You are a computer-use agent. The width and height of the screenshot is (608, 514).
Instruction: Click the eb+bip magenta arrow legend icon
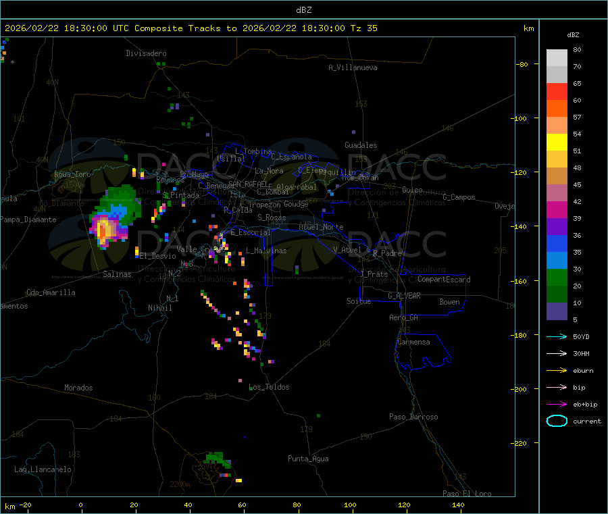tap(557, 404)
